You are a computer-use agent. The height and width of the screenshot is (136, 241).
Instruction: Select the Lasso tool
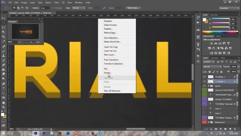tap(3, 28)
